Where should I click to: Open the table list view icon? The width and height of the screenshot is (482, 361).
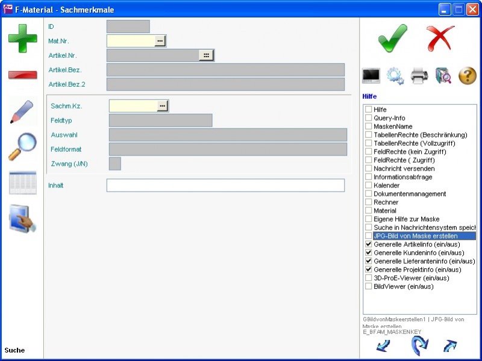coord(22,183)
